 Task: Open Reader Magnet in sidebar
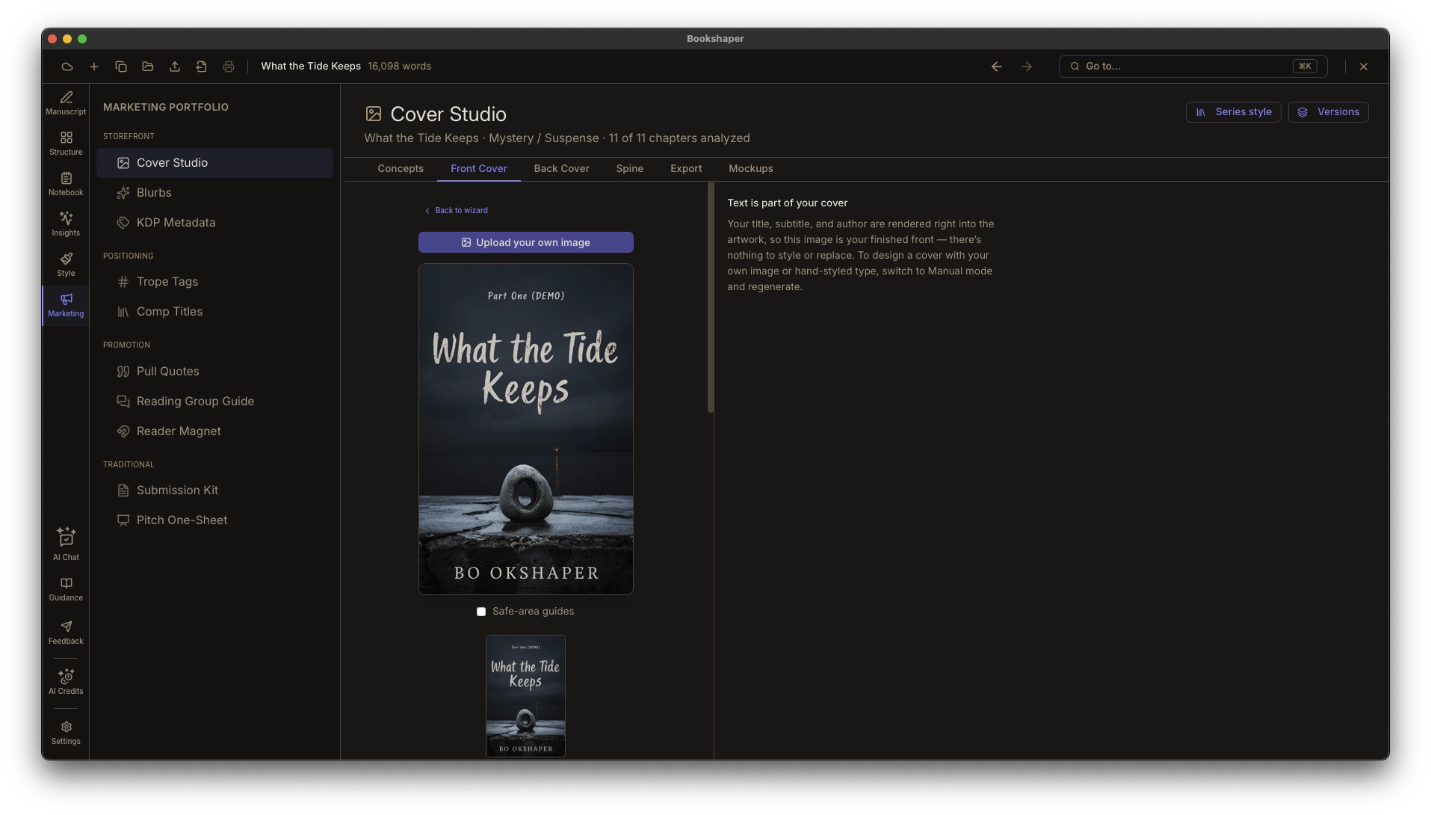[214, 431]
